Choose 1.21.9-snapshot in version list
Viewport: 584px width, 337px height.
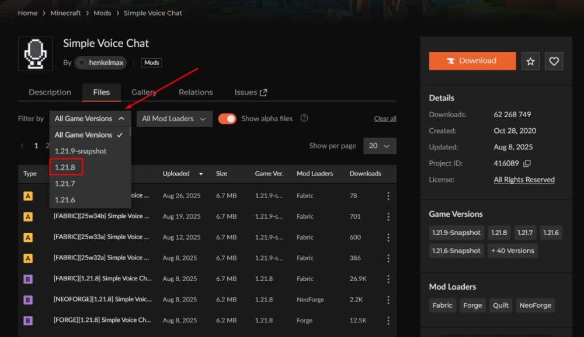81,151
